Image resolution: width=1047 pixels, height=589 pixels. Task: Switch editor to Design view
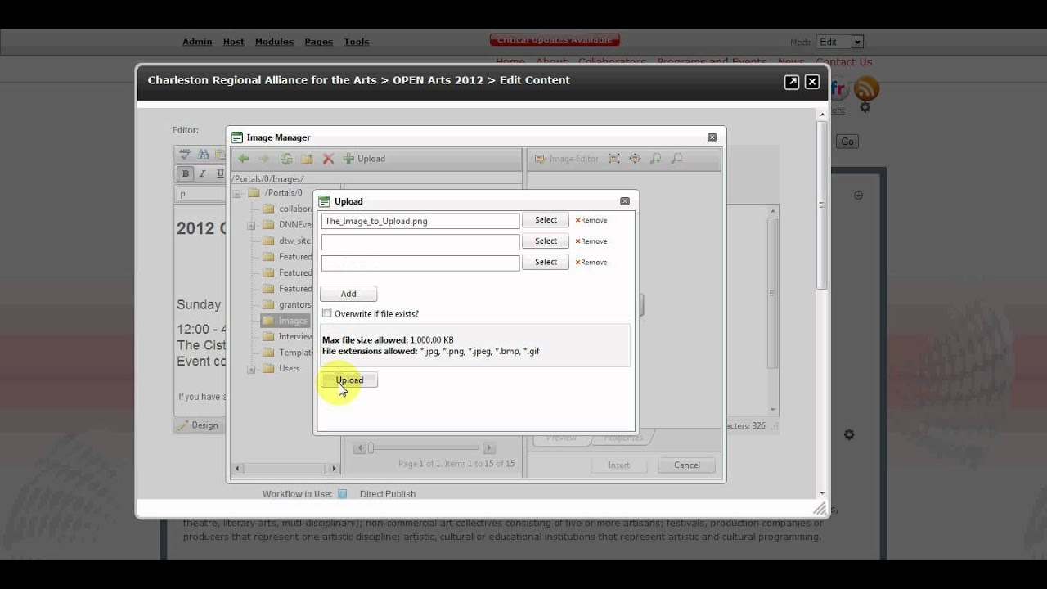tap(197, 425)
